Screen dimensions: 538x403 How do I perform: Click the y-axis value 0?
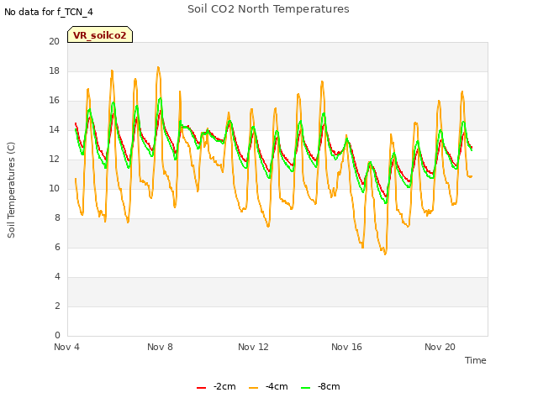(57, 335)
